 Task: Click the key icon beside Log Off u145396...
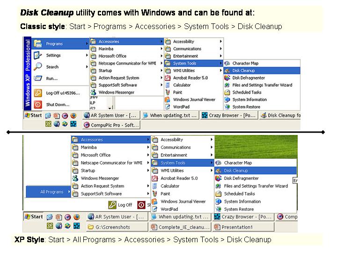(37, 93)
